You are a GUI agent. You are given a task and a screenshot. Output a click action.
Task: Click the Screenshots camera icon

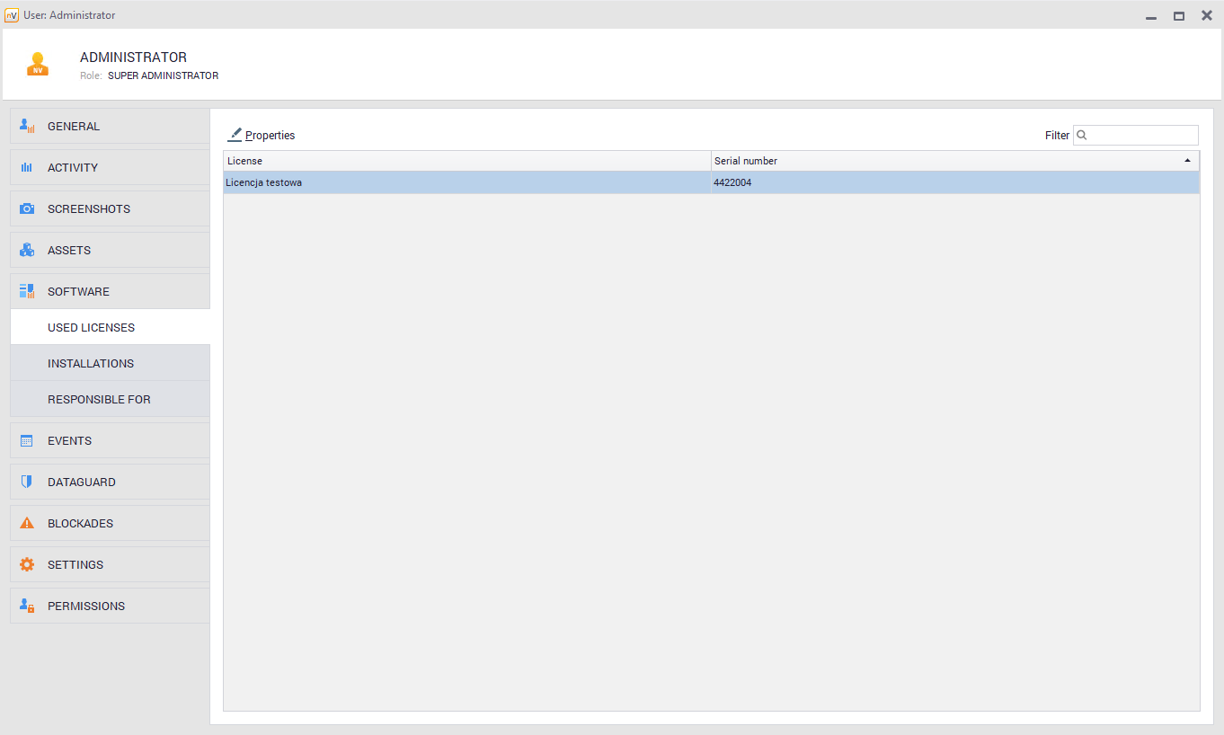[27, 209]
